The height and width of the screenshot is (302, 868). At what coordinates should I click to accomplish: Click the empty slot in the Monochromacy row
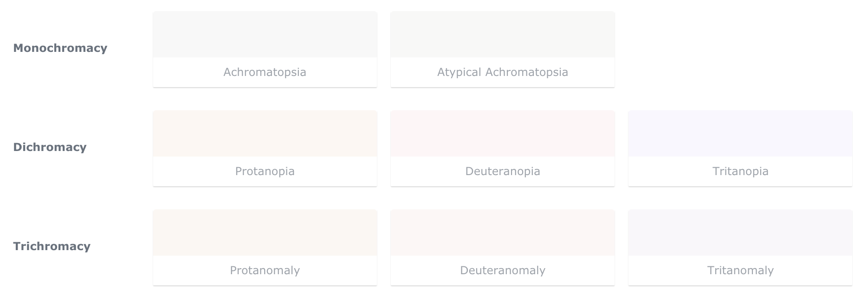click(740, 49)
